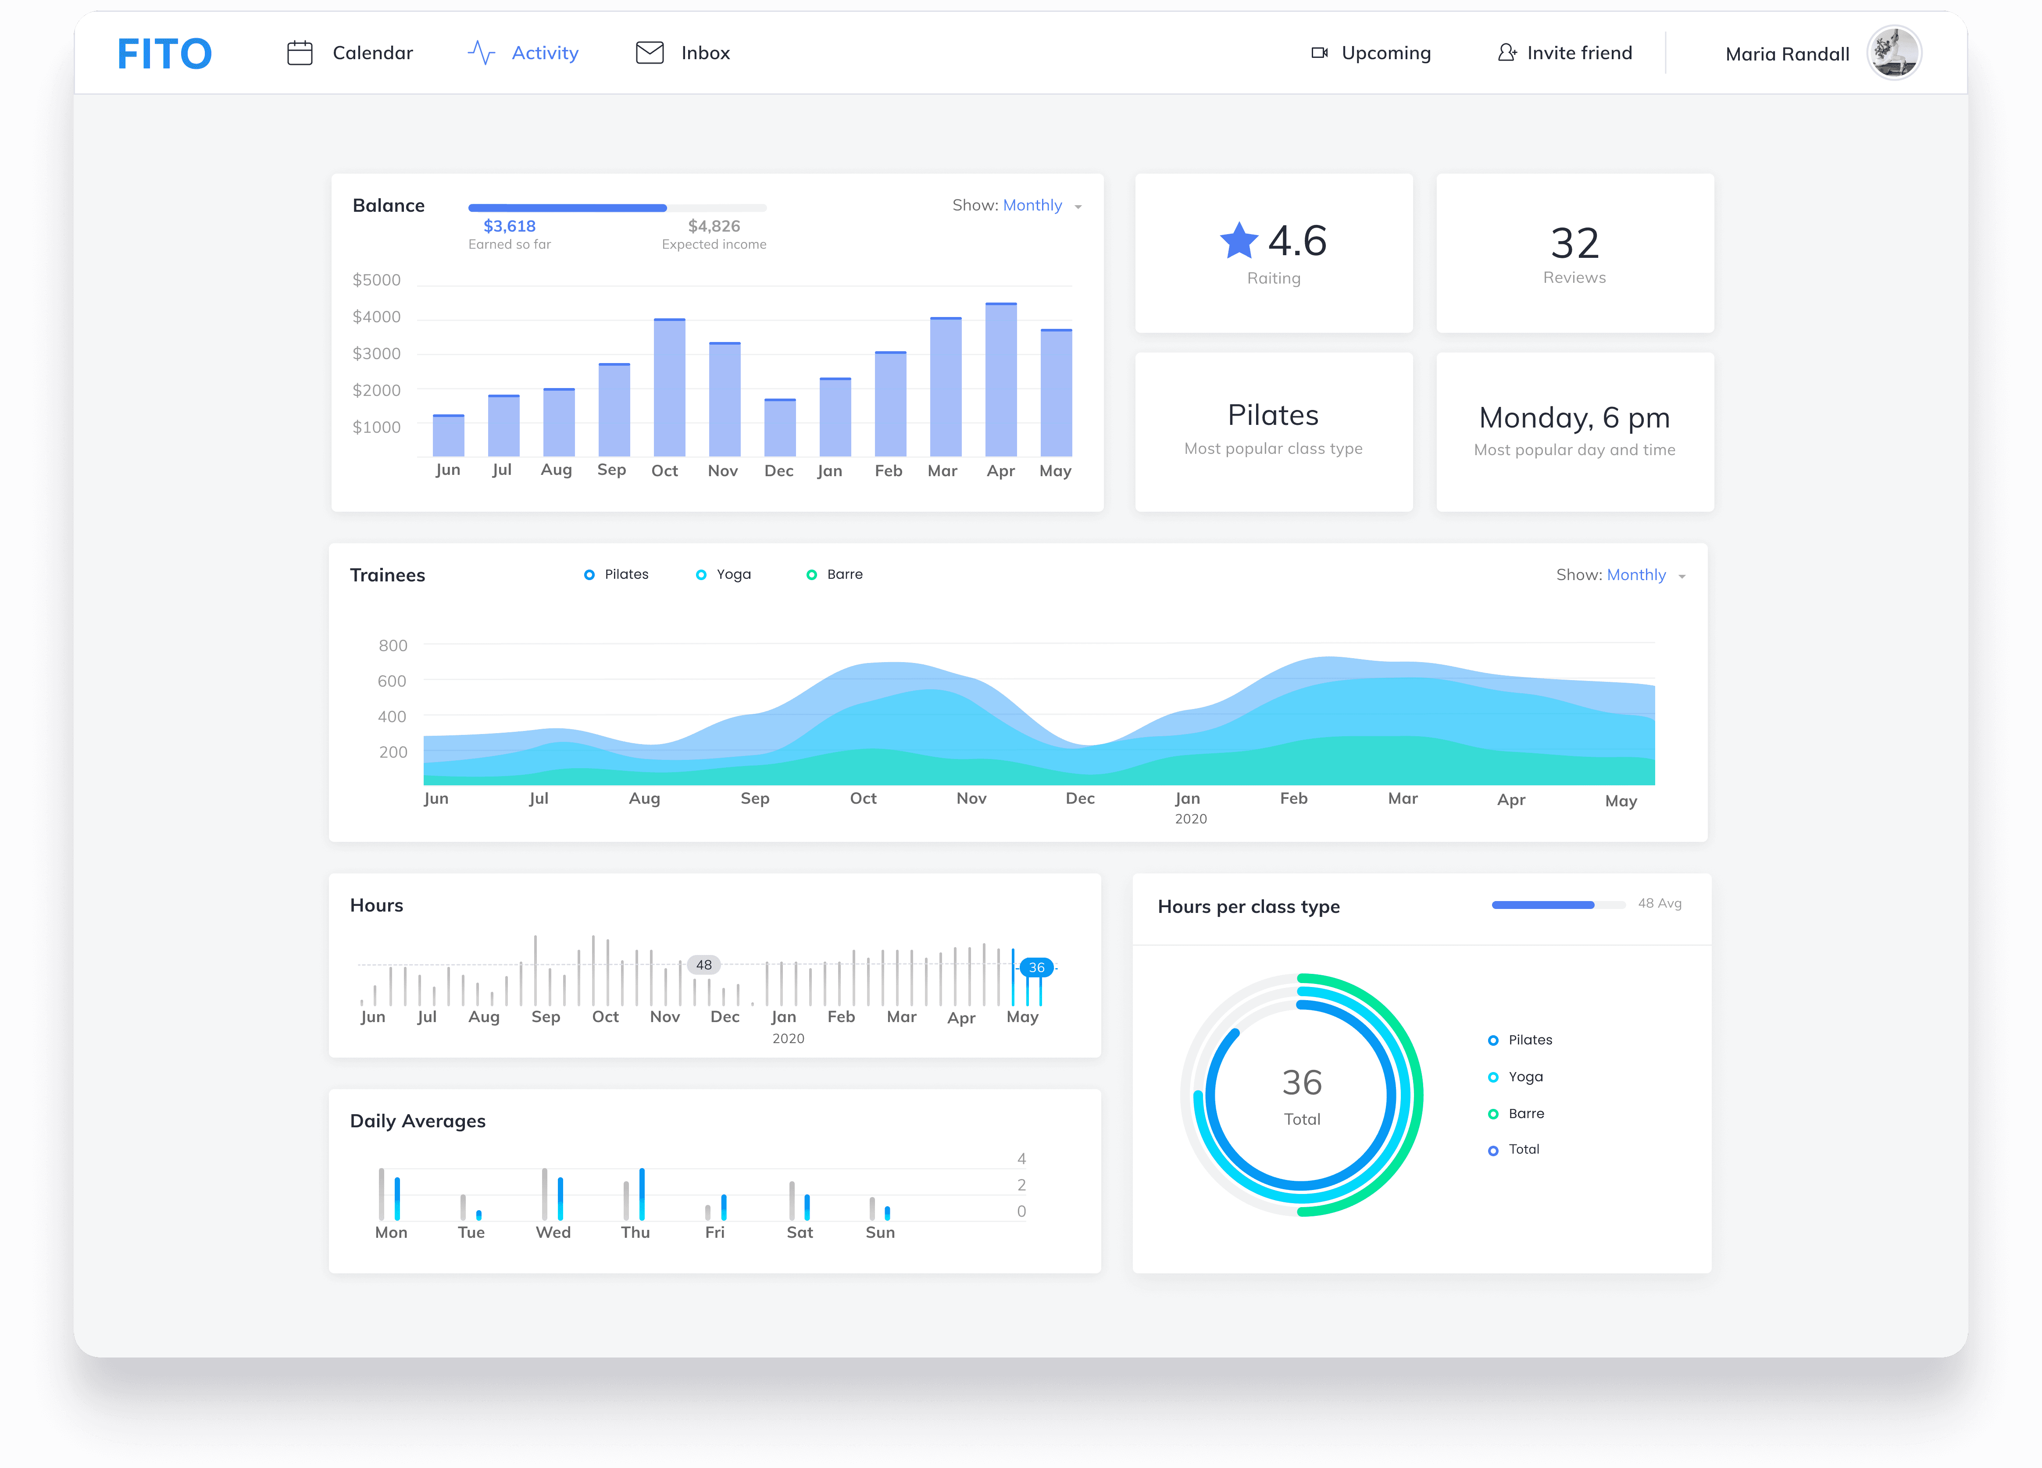
Task: Toggle Barre series in Trainees legend
Action: coord(834,574)
